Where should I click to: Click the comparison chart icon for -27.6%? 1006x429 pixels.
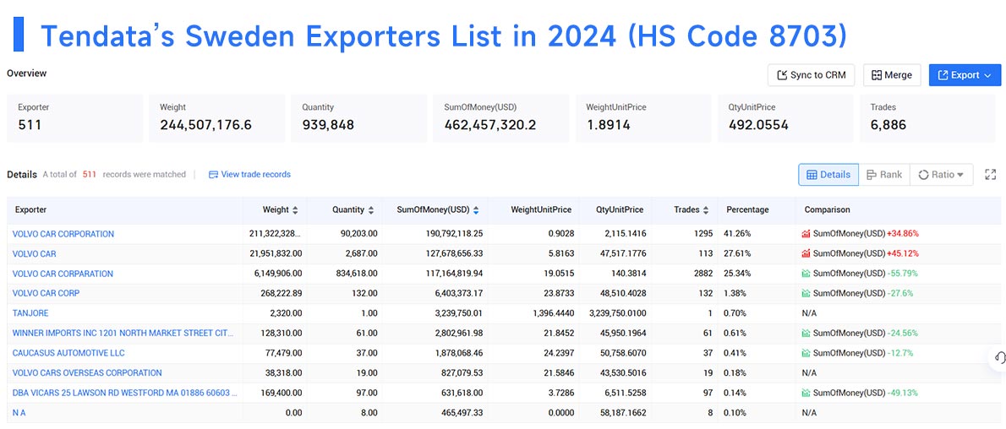[806, 293]
